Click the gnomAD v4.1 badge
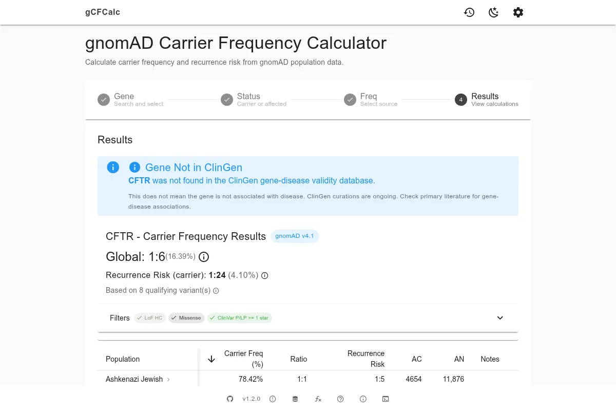Screen dimensions: 616x411 [x=295, y=236]
